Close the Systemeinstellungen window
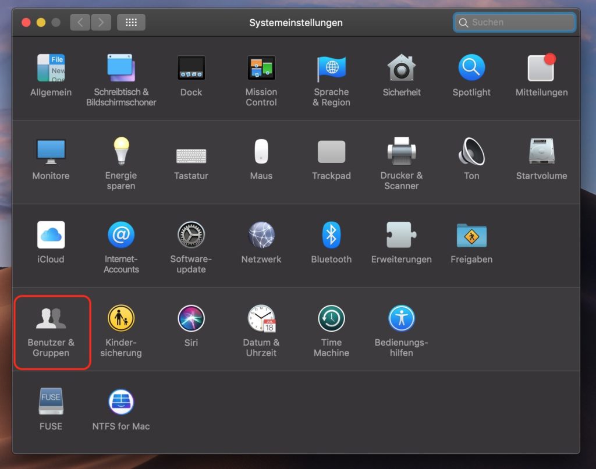This screenshot has height=469, width=596. point(26,23)
